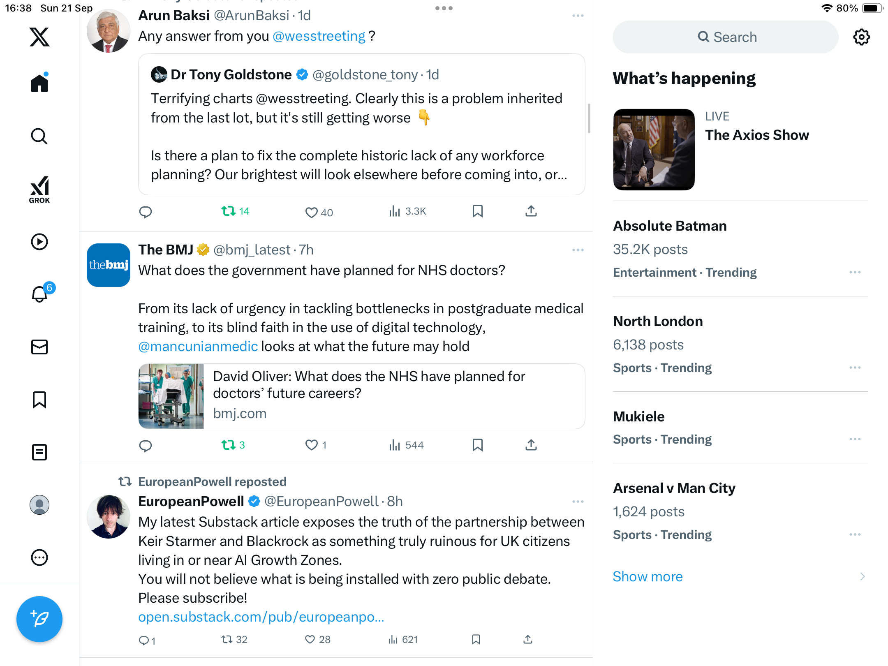Open more options for Arun Baksi's post
Viewport: 888px width, 666px height.
click(x=578, y=16)
